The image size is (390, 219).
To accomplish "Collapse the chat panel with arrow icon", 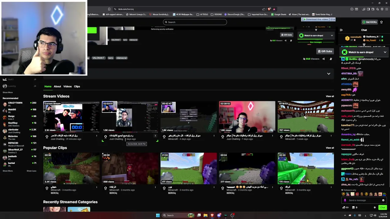I will click(341, 30).
